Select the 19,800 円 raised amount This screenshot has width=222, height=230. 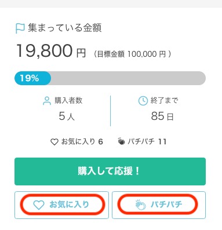pos(51,51)
